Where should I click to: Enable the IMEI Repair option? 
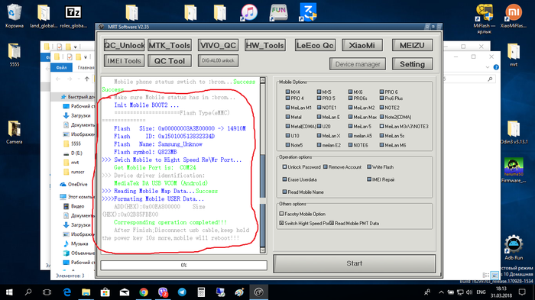[369, 179]
